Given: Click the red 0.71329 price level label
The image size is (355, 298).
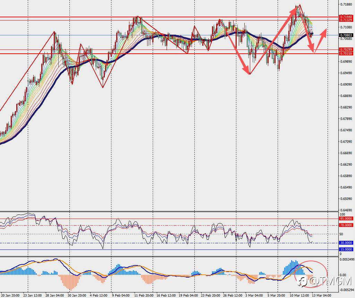Looking at the screenshot, I should tap(346, 20).
